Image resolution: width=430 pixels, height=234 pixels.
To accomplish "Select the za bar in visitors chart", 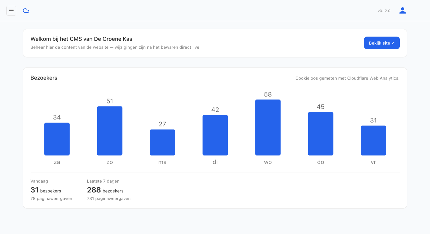I will pos(57,139).
